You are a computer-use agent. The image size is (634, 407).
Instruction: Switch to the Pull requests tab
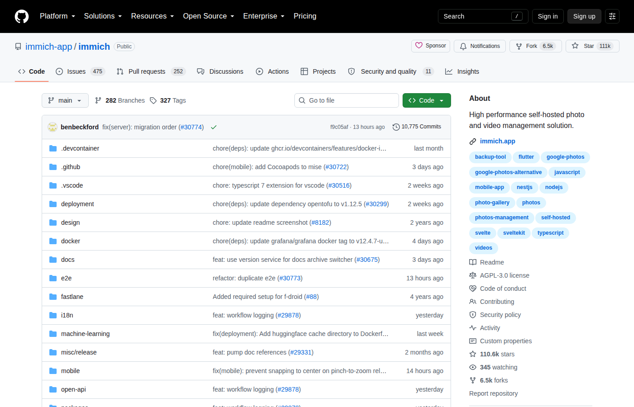tap(151, 71)
